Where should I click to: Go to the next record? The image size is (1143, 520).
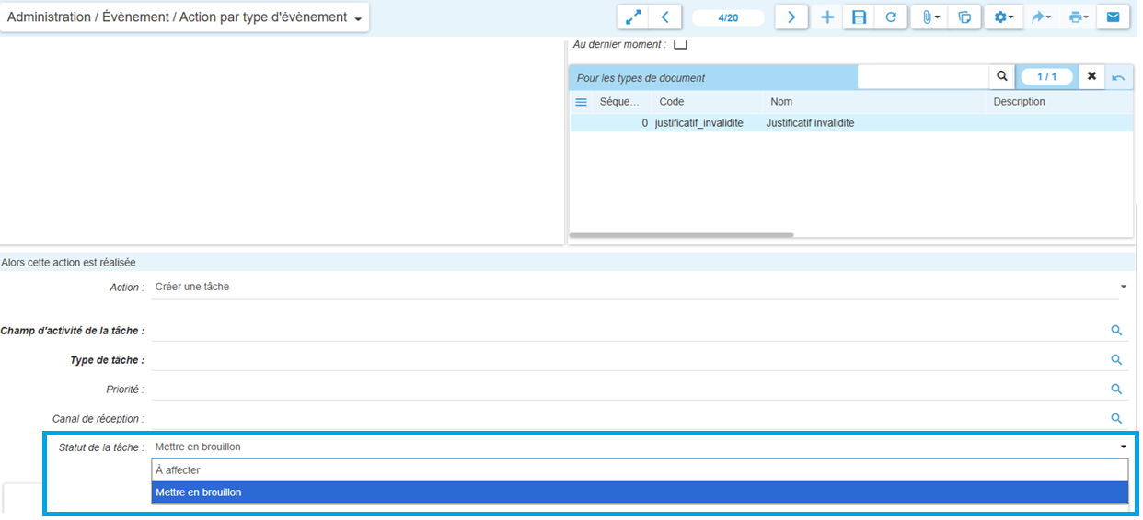[x=791, y=17]
